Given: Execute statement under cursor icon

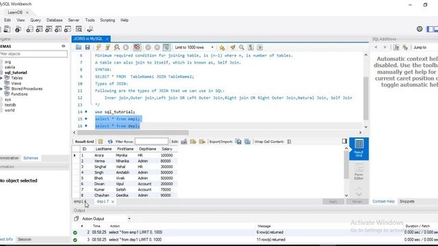Looking at the screenshot, I should coord(107,47).
